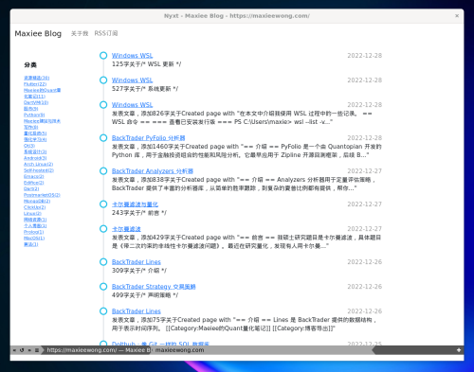Toggle modes display with the plus icon
This screenshot has width=474, height=372.
[x=459, y=350]
